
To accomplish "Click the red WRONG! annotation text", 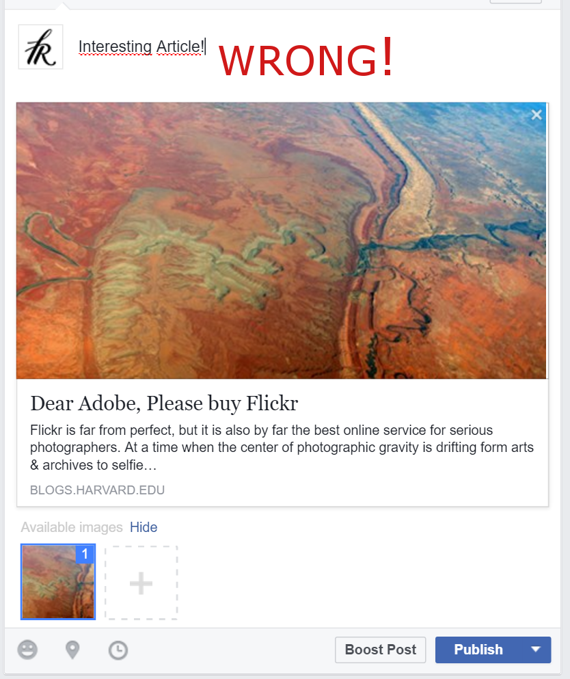I will pyautogui.click(x=306, y=58).
